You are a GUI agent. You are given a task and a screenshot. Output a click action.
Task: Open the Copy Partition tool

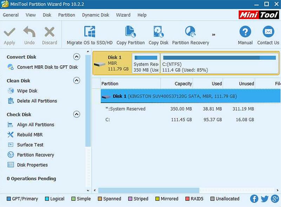click(x=131, y=35)
